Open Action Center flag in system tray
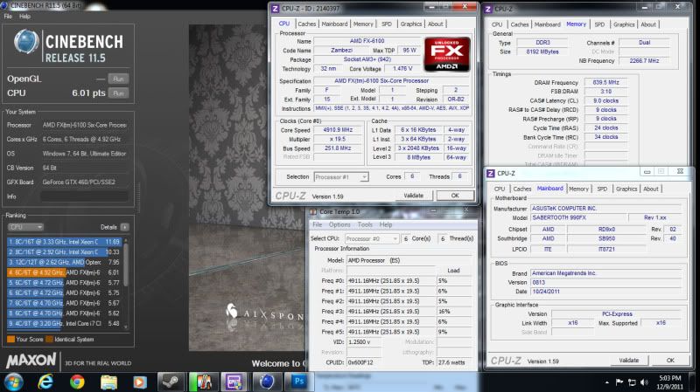 pos(619,382)
